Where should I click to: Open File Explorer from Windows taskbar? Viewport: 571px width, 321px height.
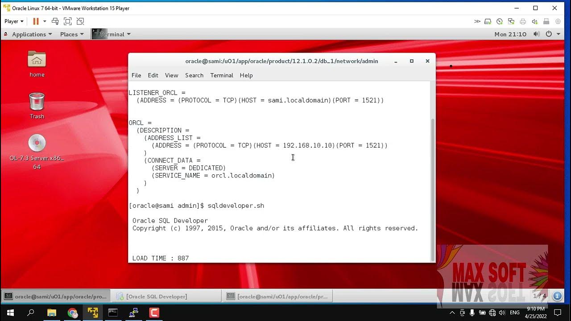pos(52,313)
